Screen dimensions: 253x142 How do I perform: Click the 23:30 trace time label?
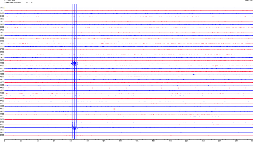click(x=2, y=135)
